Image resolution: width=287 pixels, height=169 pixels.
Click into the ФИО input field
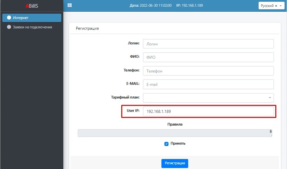pyautogui.click(x=208, y=57)
